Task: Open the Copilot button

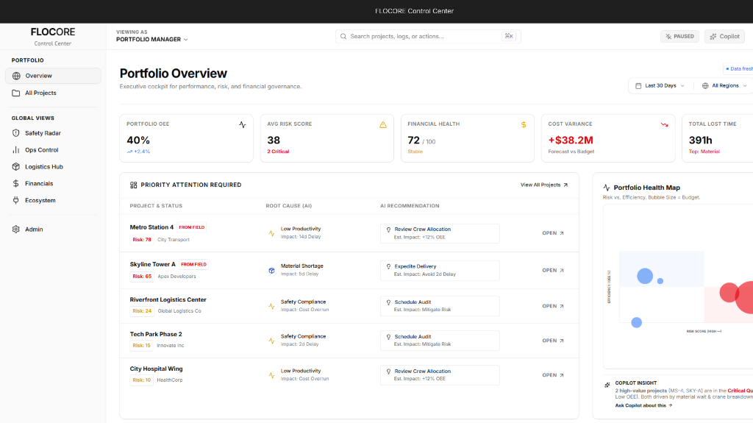Action: pos(724,37)
